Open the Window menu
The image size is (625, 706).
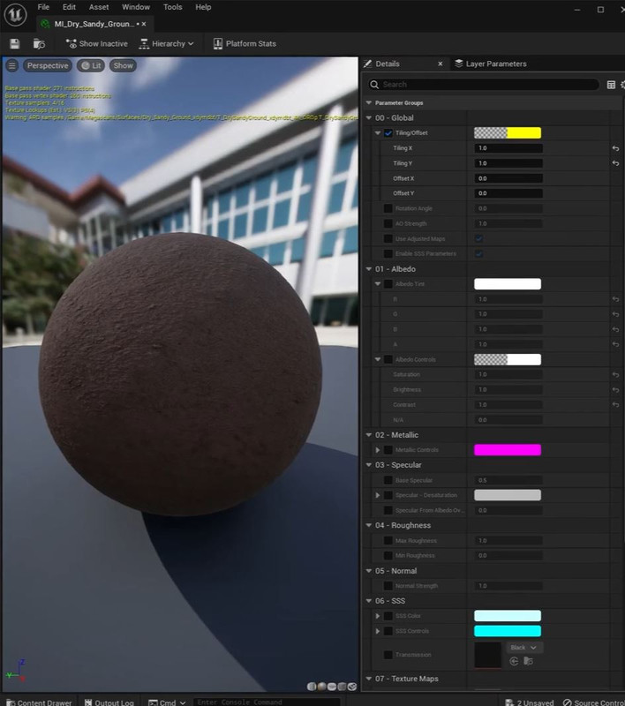[x=136, y=7]
